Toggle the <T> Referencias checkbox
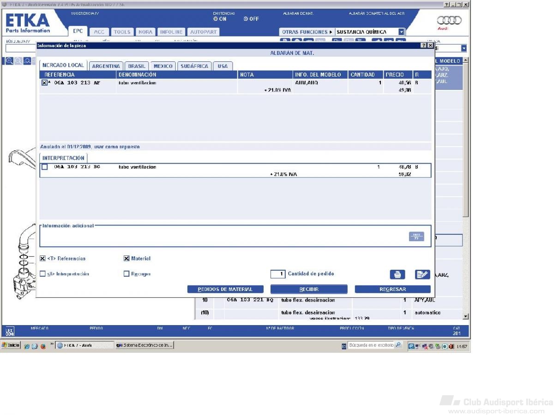This screenshot has height=415, width=554. pos(42,259)
